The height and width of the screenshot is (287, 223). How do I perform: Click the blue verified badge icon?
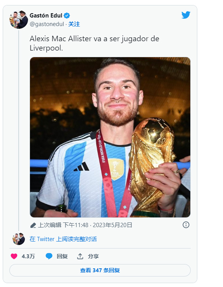click(67, 16)
